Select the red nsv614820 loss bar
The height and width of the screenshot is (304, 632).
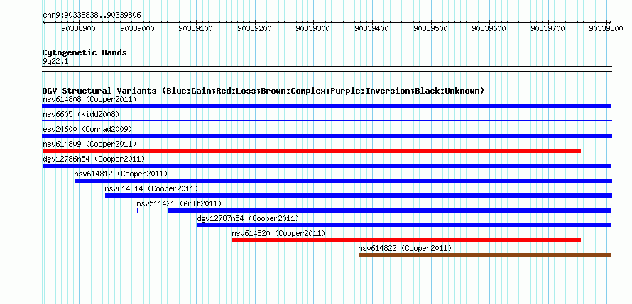[x=406, y=240]
